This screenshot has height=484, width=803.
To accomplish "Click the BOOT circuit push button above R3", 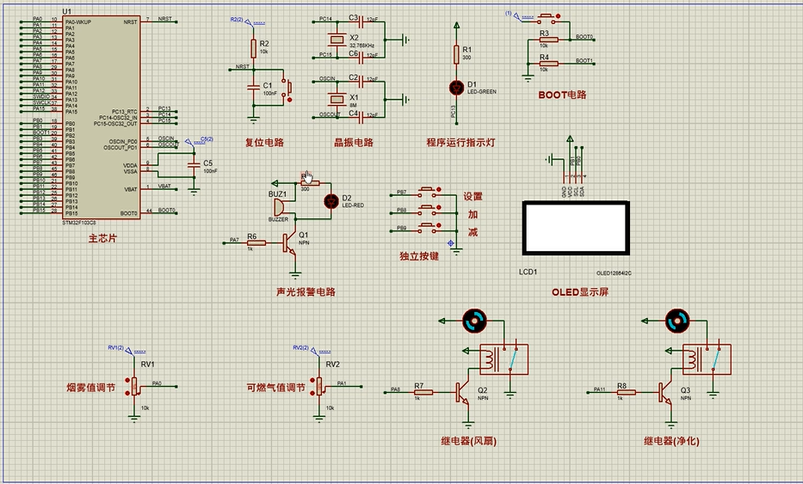I will [x=547, y=18].
